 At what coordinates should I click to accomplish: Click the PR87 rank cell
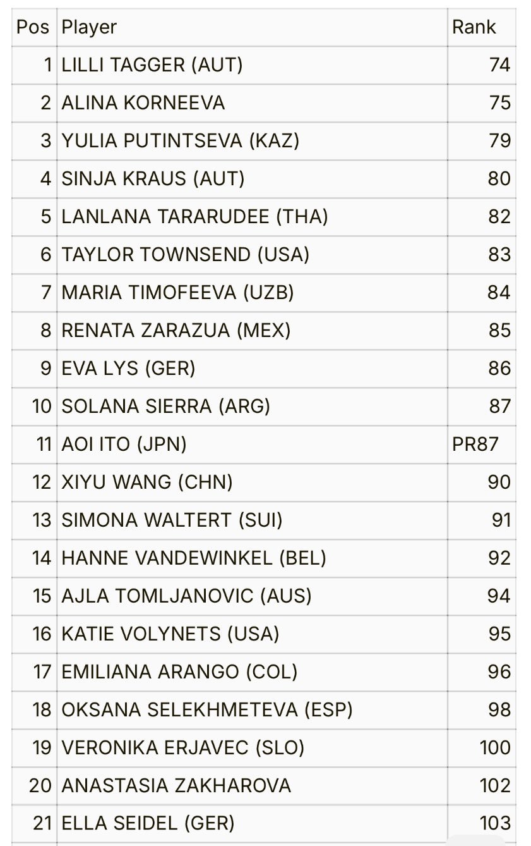[482, 444]
